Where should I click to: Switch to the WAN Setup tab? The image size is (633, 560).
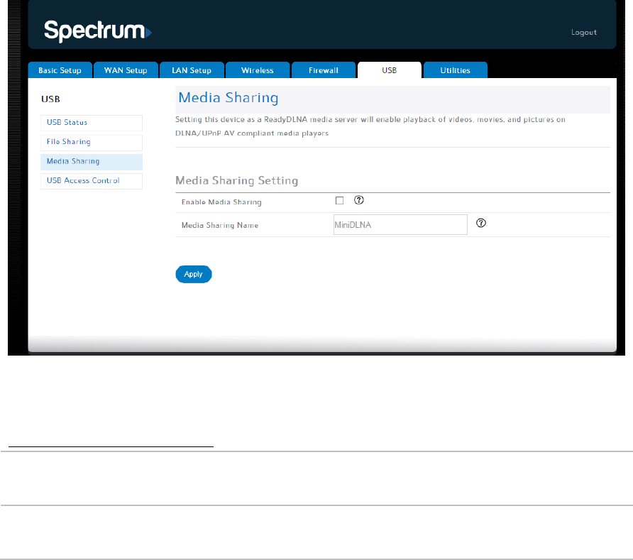[x=126, y=70]
